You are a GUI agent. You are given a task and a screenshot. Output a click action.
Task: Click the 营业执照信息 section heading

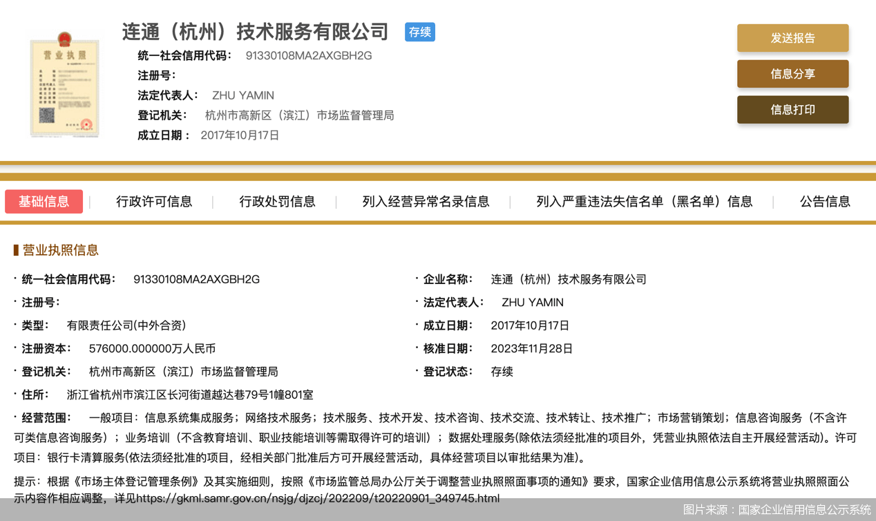(61, 250)
